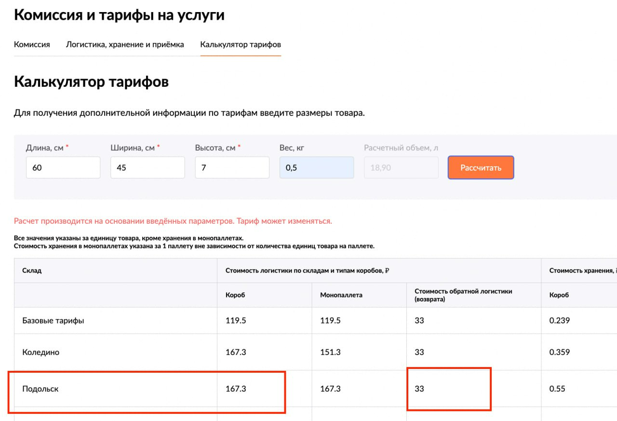Image resolution: width=617 pixels, height=421 pixels.
Task: Click the Расчетный объем, л field
Action: [401, 167]
